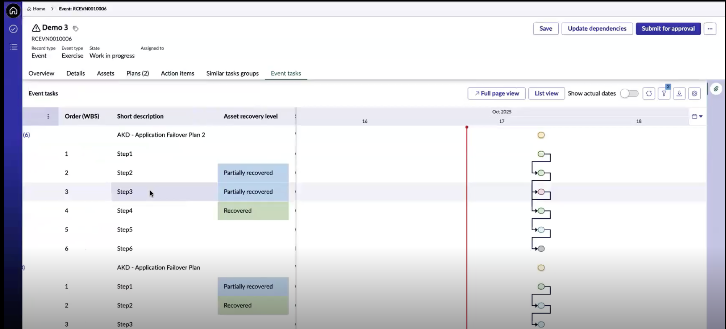Click Submit for approval button
Screen dimensions: 726x329
(x=668, y=29)
